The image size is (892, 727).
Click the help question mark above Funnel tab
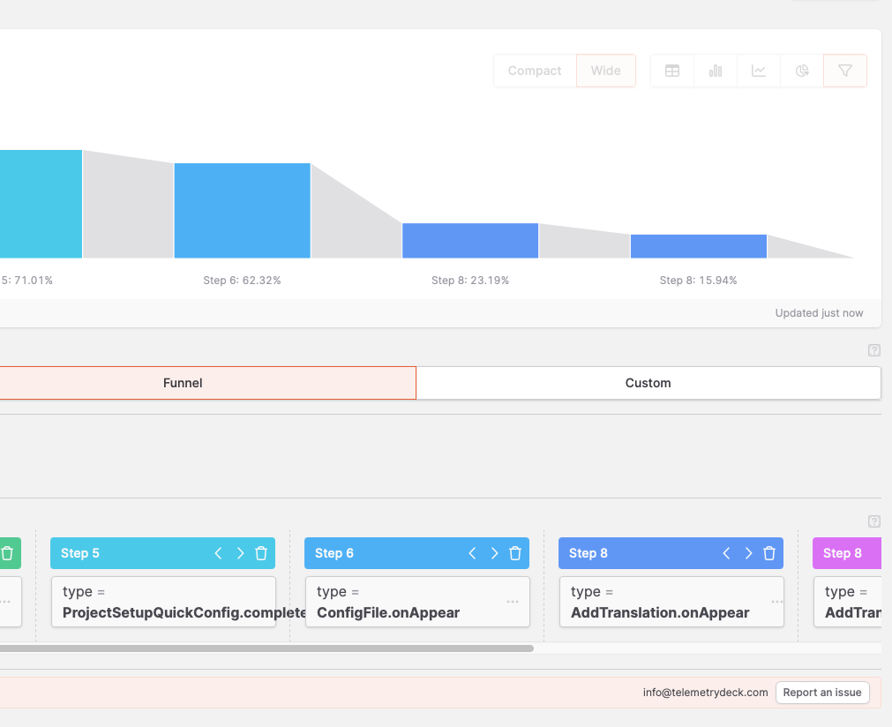tap(874, 350)
